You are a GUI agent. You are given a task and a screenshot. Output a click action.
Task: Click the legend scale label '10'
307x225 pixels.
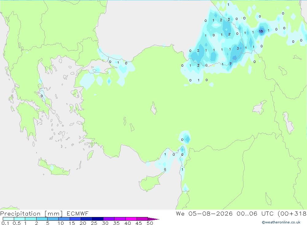point(61,223)
